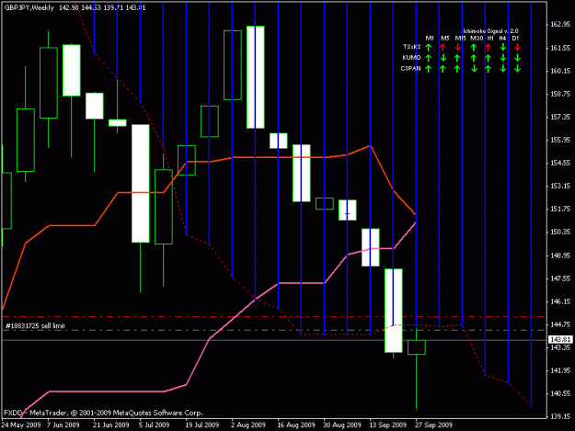Click the KUMO up arrow under M1
The width and height of the screenshot is (575, 431).
coord(429,58)
